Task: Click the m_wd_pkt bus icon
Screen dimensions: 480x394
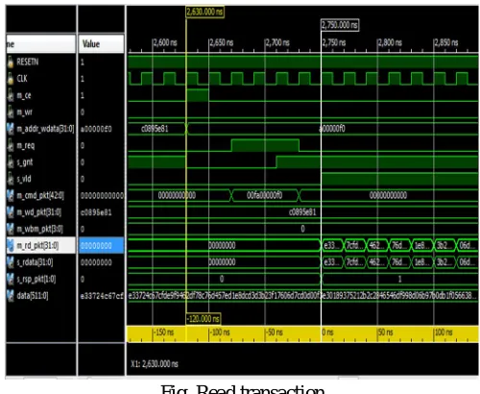Action: click(x=11, y=212)
